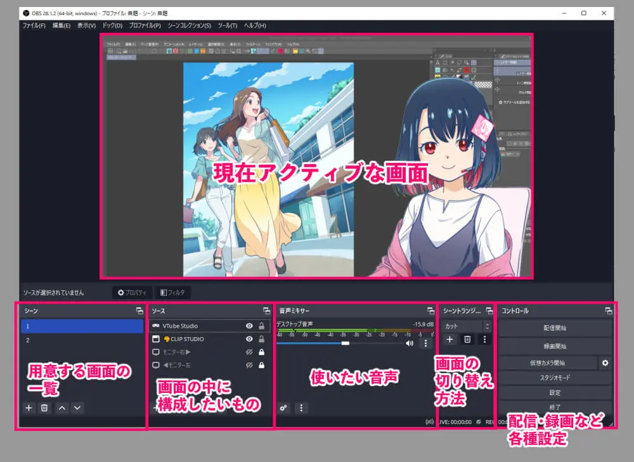Open the プロファイル(P) menu
The image size is (634, 462).
[x=145, y=25]
